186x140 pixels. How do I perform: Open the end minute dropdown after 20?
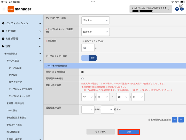[138, 97]
